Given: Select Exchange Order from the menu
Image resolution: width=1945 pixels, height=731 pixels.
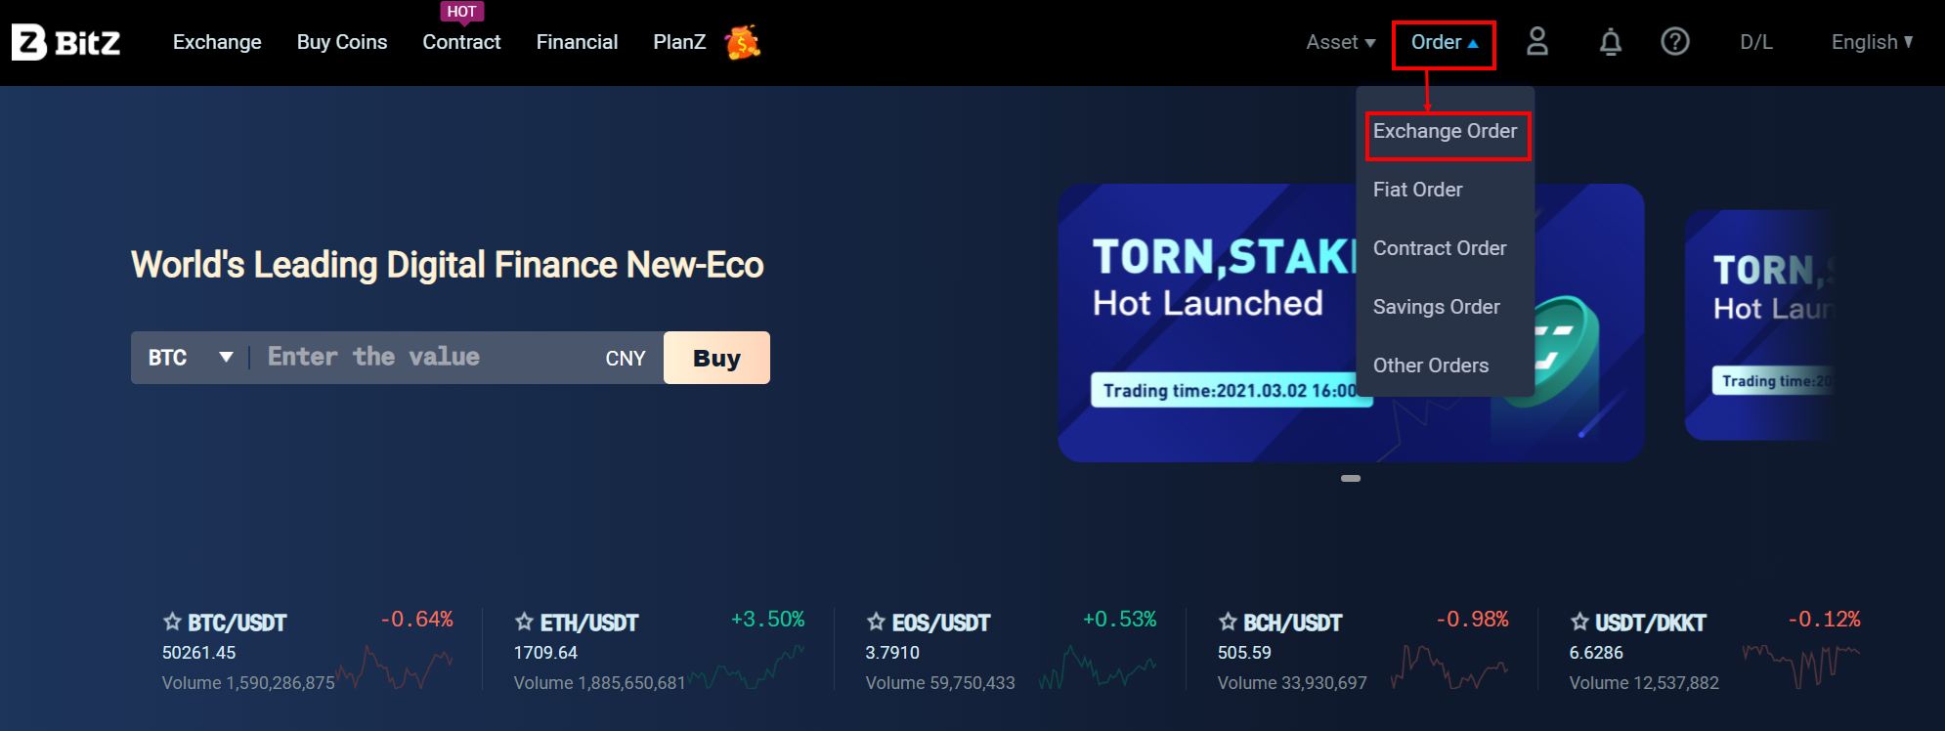Looking at the screenshot, I should click(1446, 131).
